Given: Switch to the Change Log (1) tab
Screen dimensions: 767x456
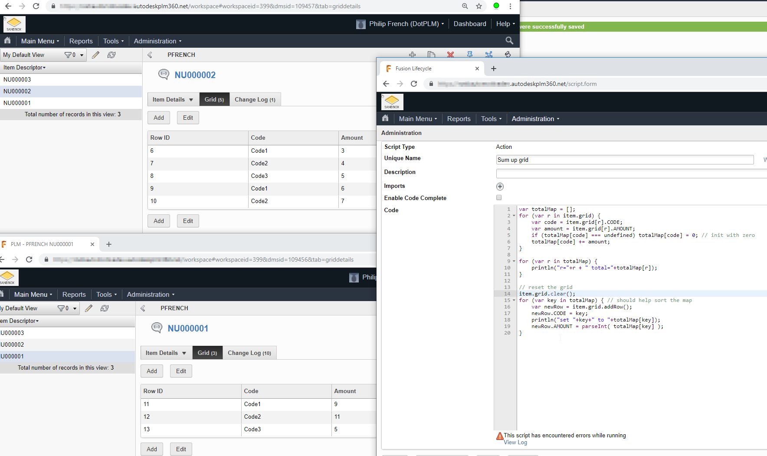Looking at the screenshot, I should [x=255, y=99].
